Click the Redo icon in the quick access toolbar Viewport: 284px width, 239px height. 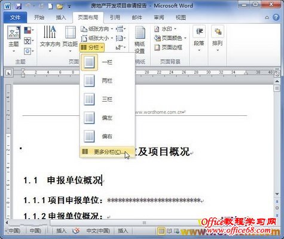[41, 6]
